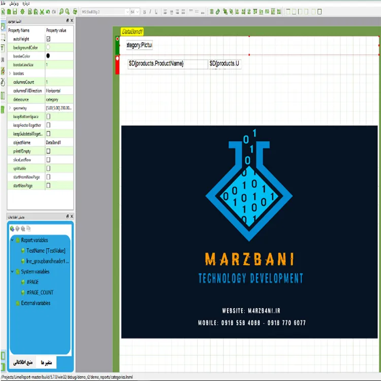Expand the geometry property row

coord(10,108)
